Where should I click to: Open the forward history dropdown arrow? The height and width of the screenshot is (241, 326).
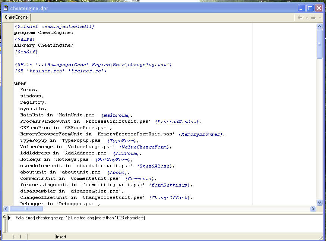point(320,18)
